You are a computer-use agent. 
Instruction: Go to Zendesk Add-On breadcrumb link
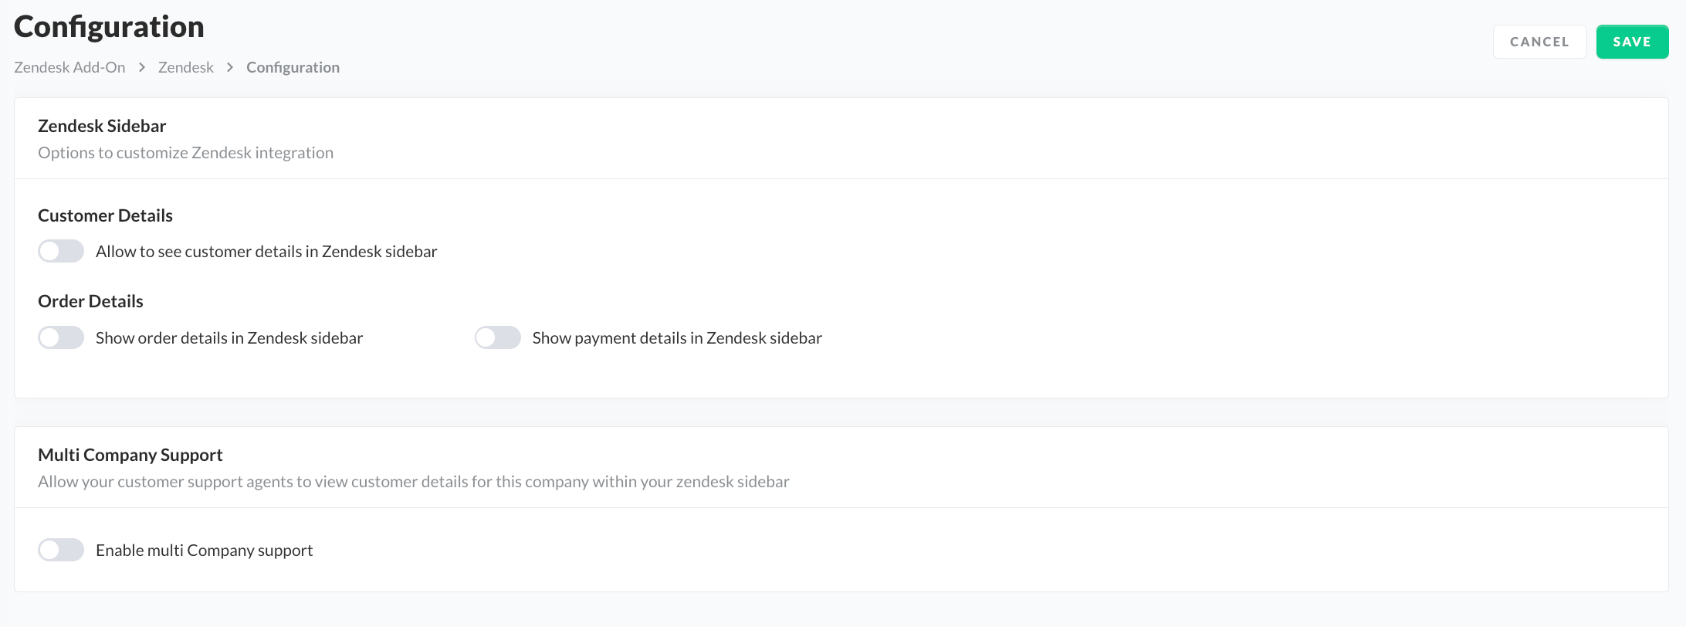point(69,67)
